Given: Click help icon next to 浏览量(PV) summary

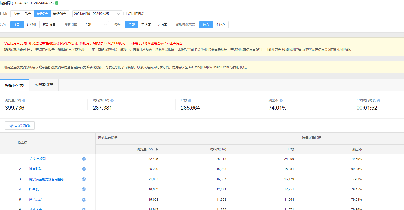Looking at the screenshot, I should pyautogui.click(x=24, y=101).
